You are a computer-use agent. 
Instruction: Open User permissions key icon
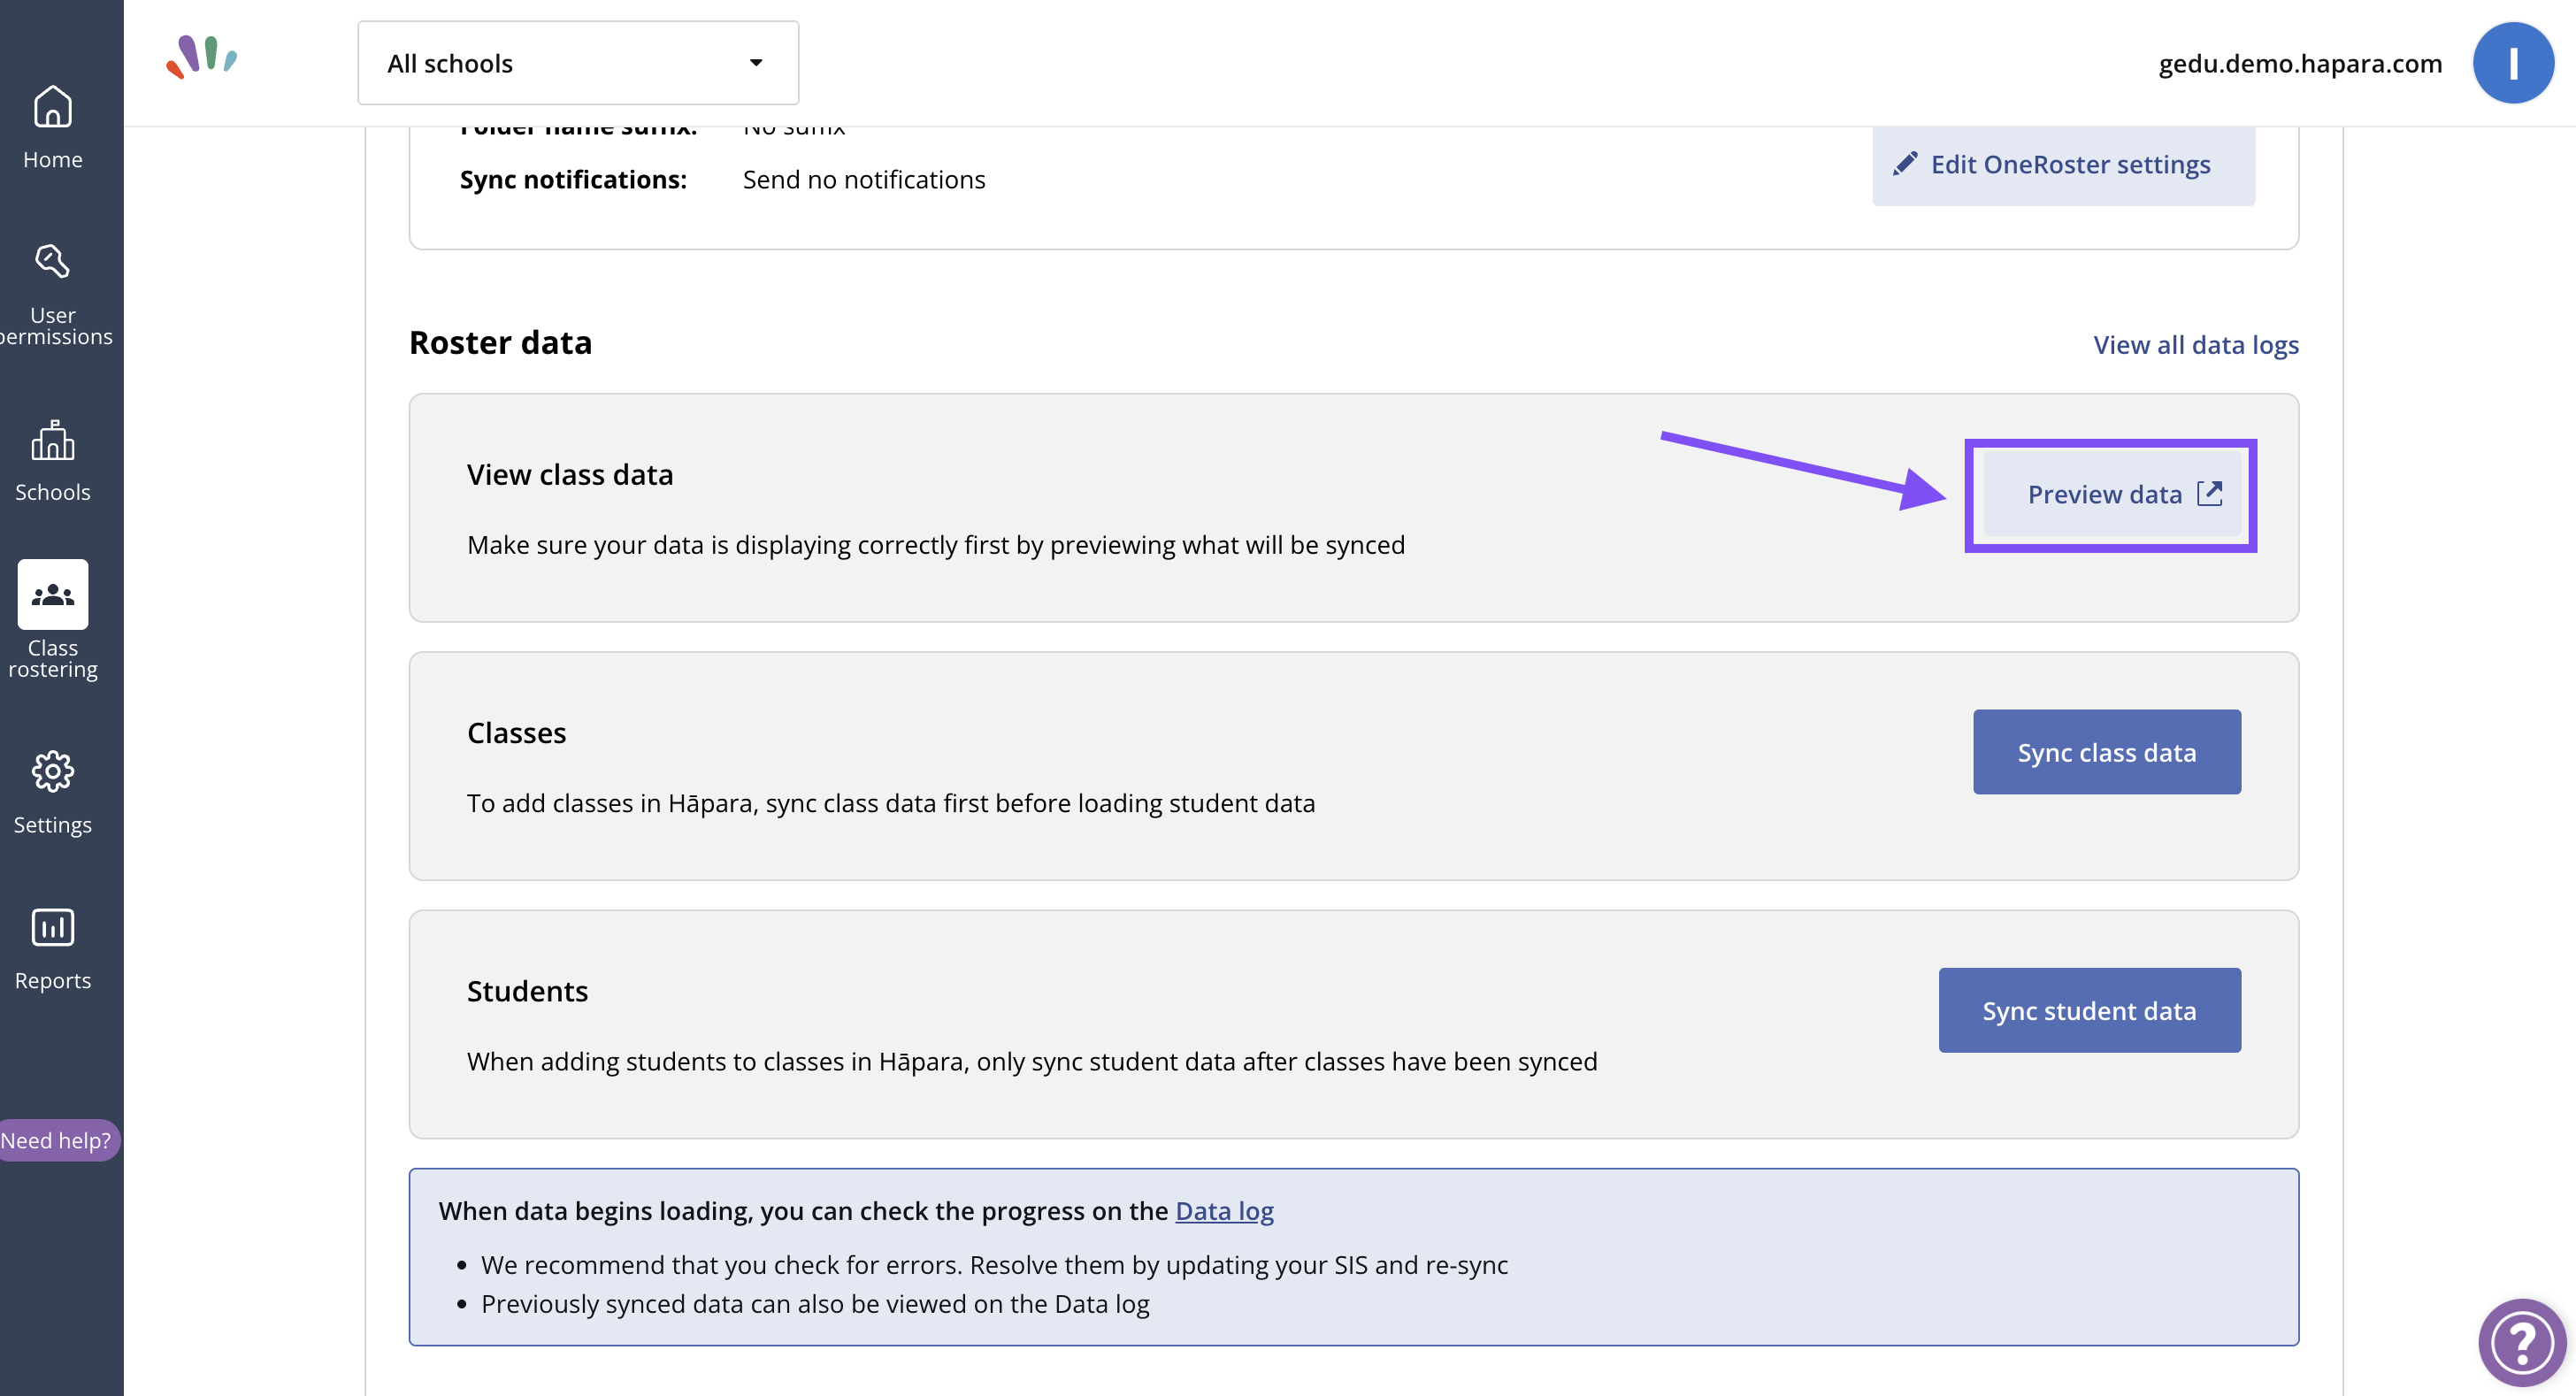tap(52, 261)
